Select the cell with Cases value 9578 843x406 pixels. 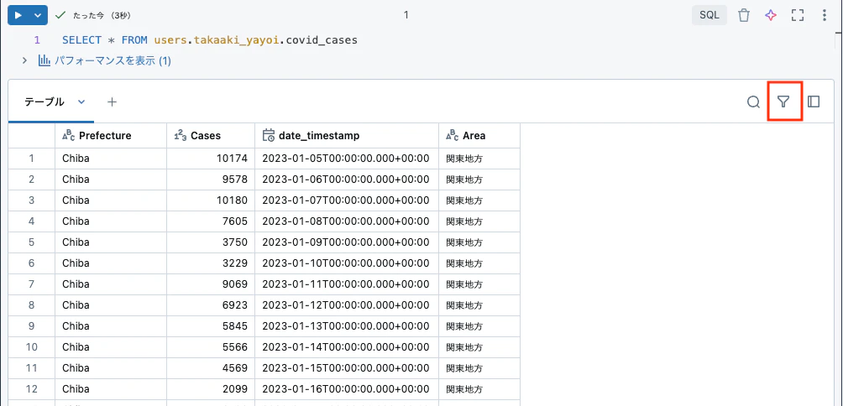pyautogui.click(x=211, y=180)
